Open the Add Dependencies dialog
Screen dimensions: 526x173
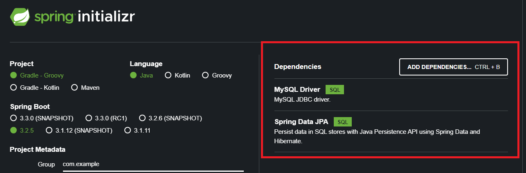click(454, 67)
